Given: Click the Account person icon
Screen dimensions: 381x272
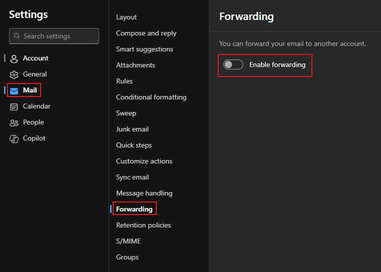Looking at the screenshot, I should coord(14,58).
